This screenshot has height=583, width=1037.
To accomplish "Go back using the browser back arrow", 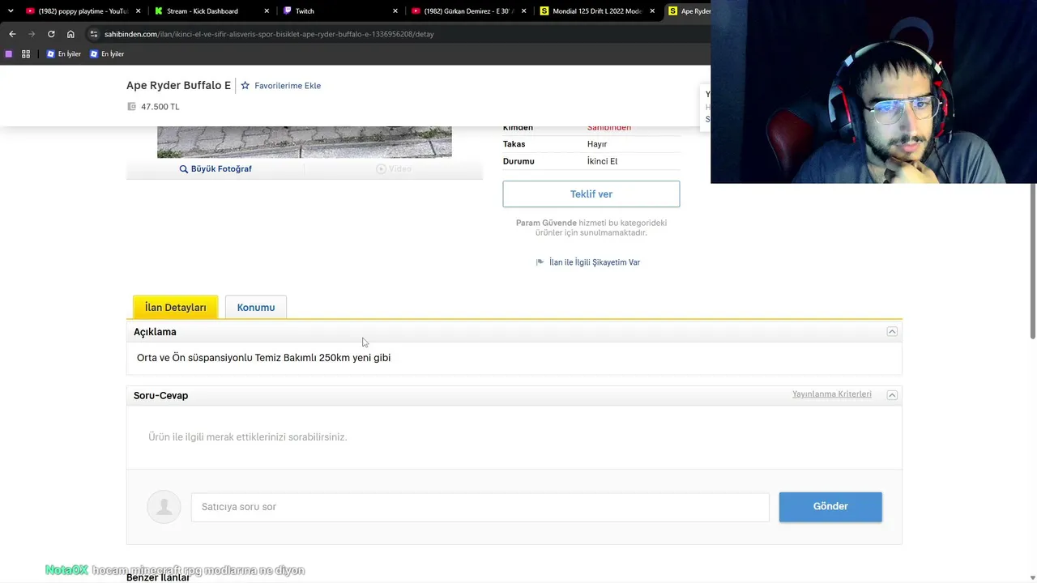I will (12, 34).
